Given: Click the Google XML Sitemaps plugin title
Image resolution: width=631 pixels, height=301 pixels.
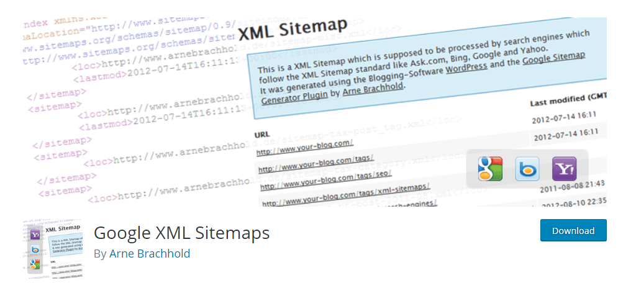Looking at the screenshot, I should pos(181,233).
